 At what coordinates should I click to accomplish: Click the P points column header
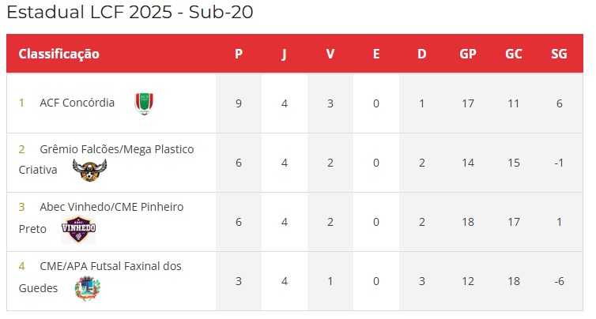click(239, 54)
